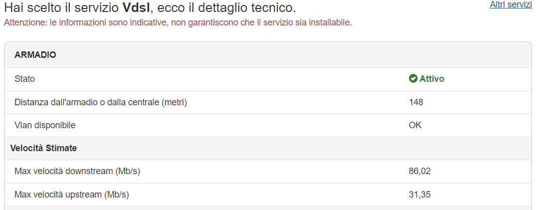Click the Max velocità upstream label
Viewport: 537px width, 210px height.
(72, 195)
